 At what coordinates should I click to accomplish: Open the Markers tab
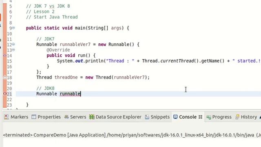coord(16,117)
